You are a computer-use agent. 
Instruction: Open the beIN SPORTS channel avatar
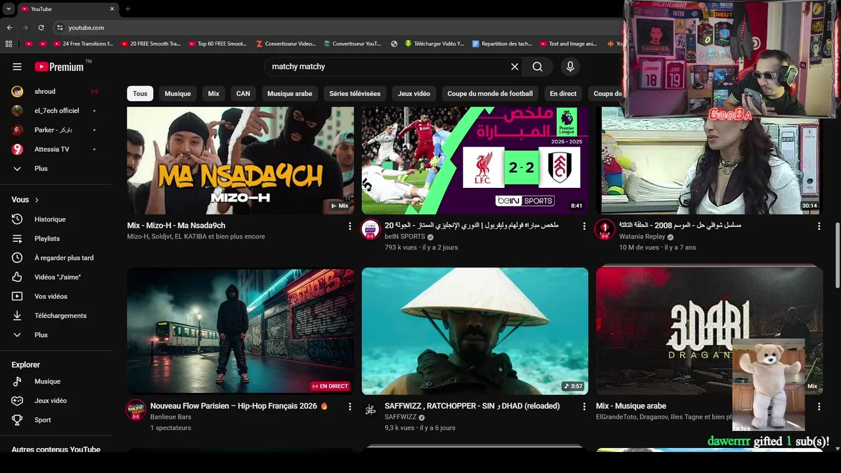click(x=371, y=229)
